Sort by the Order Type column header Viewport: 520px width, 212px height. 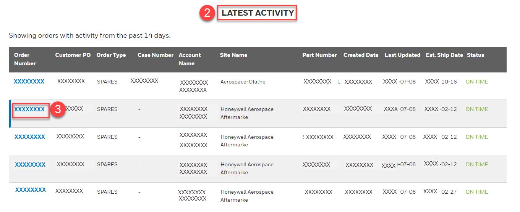(x=111, y=55)
